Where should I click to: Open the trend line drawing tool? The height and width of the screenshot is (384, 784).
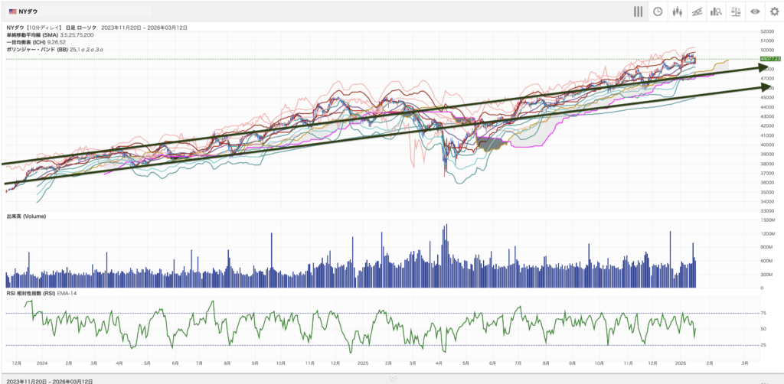[x=697, y=11]
